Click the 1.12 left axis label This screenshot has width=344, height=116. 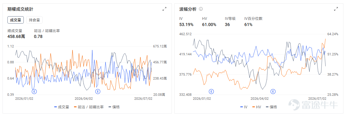click(10, 46)
